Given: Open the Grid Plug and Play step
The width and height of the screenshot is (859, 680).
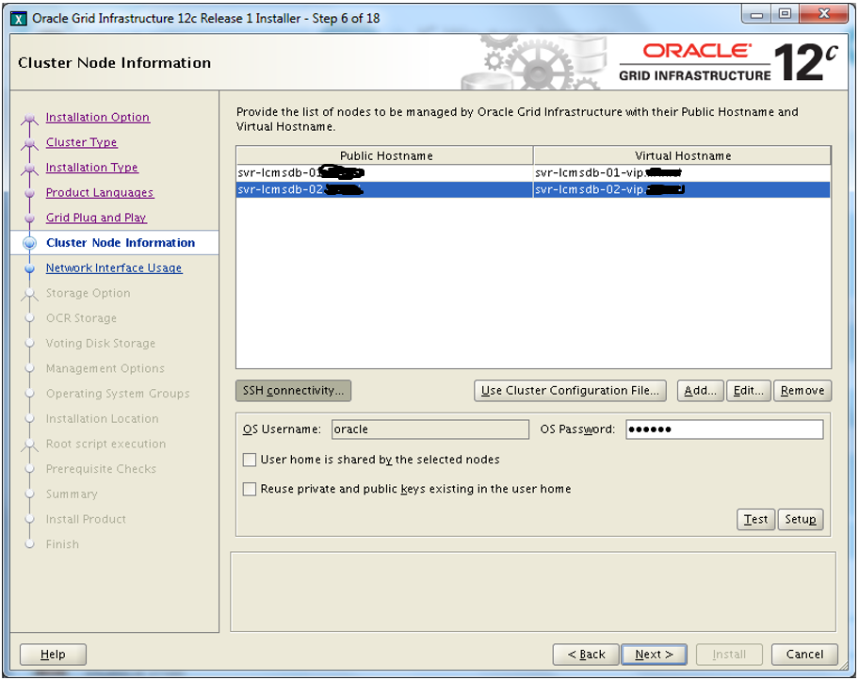Looking at the screenshot, I should [96, 219].
